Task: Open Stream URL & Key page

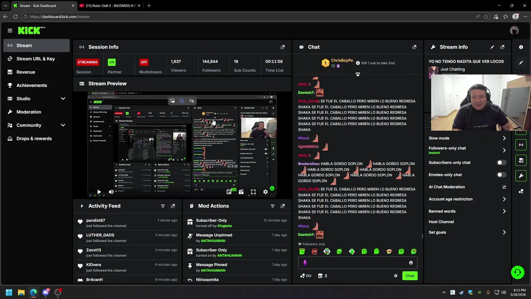Action: click(x=37, y=59)
